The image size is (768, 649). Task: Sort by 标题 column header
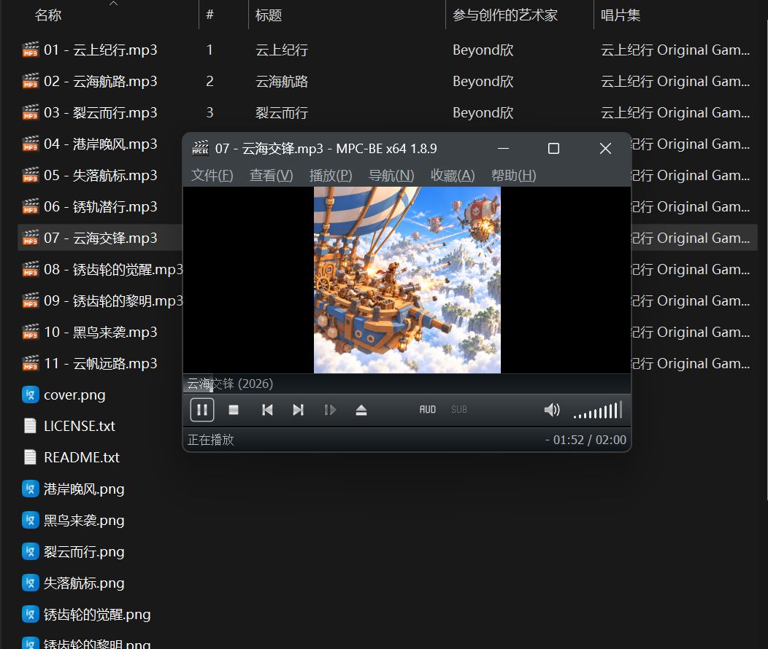pos(269,15)
